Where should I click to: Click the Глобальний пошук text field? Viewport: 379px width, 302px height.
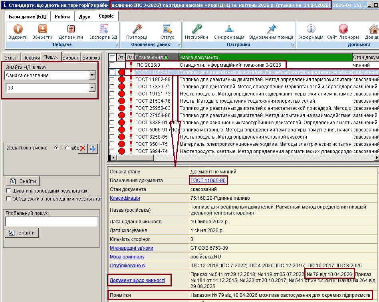pos(51,221)
